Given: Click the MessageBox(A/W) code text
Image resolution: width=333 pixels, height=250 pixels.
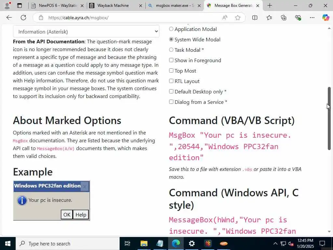Looking at the screenshot, I should 56,148.
